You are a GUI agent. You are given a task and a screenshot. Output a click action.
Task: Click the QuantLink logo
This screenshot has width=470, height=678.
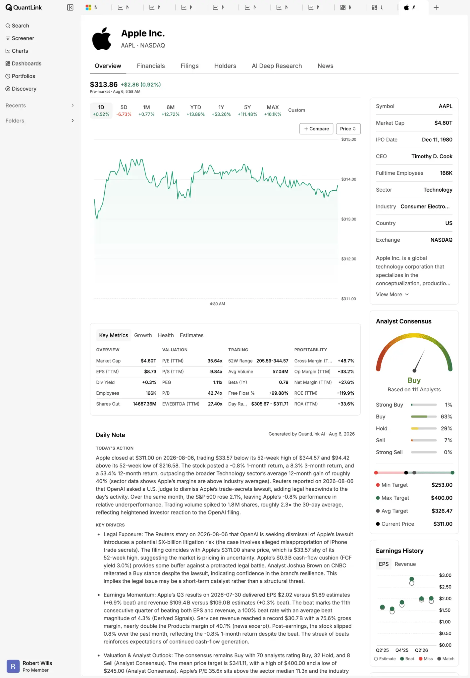24,7
